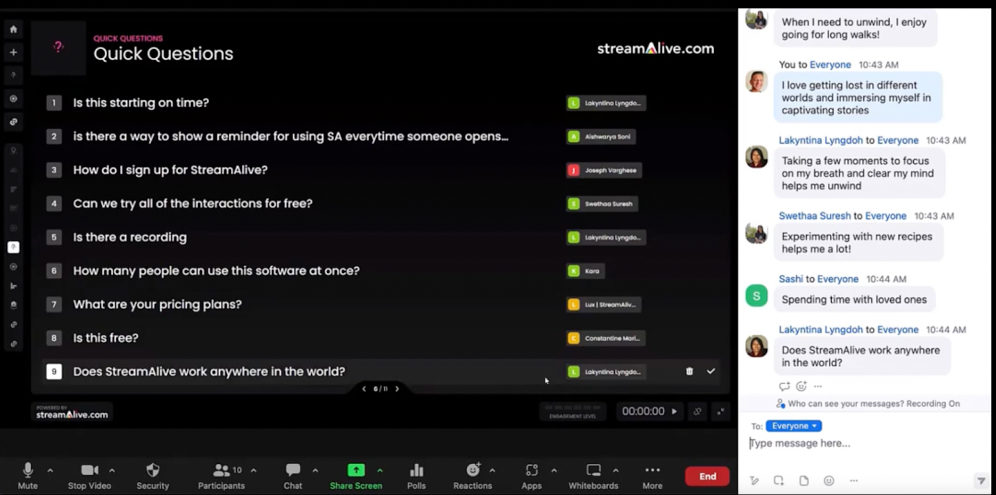The width and height of the screenshot is (996, 495).
Task: Click the Aishwarya Soni name tag
Action: pos(601,136)
